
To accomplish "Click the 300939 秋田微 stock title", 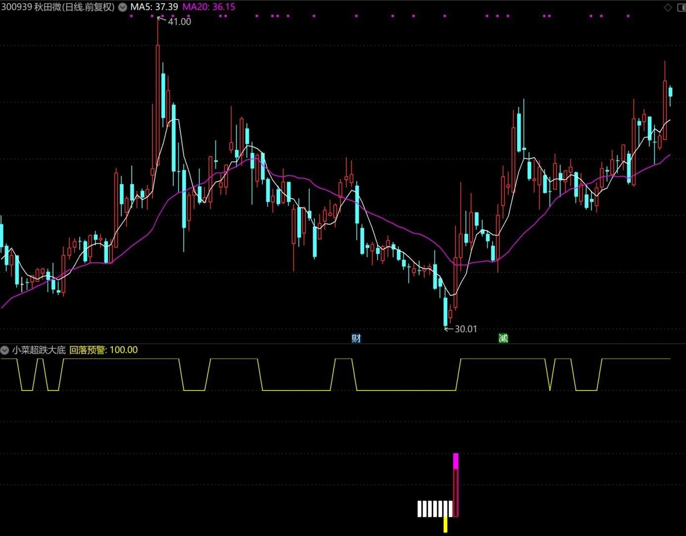I will [57, 7].
